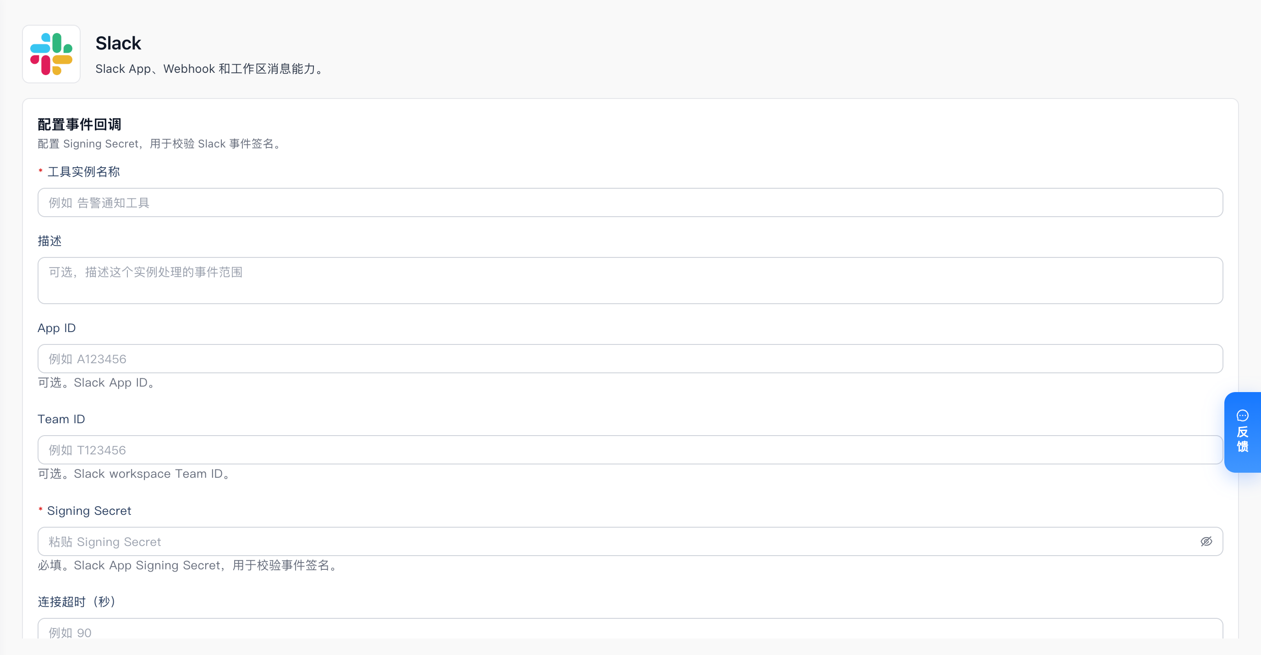The height and width of the screenshot is (655, 1261).
Task: Click the 描述 field label
Action: pos(49,240)
